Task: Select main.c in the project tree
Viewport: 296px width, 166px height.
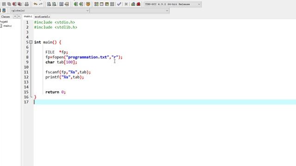Action: tap(7, 26)
